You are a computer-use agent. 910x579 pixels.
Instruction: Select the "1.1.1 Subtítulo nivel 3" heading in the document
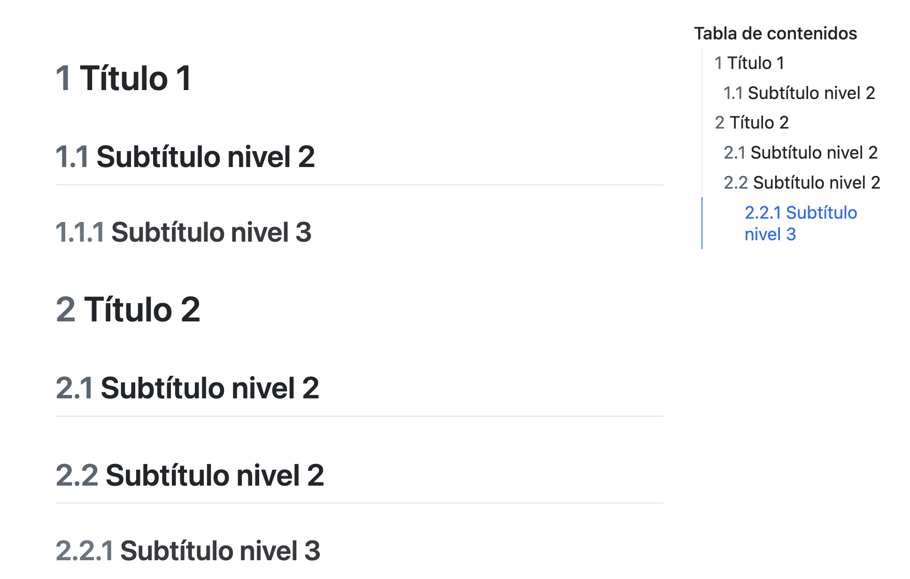pos(183,232)
